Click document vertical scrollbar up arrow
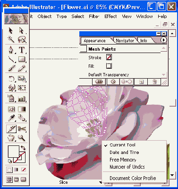The width and height of the screenshot is (178, 189). click(x=172, y=34)
